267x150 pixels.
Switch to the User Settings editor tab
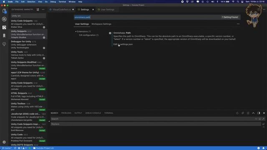pyautogui.click(x=108, y=10)
